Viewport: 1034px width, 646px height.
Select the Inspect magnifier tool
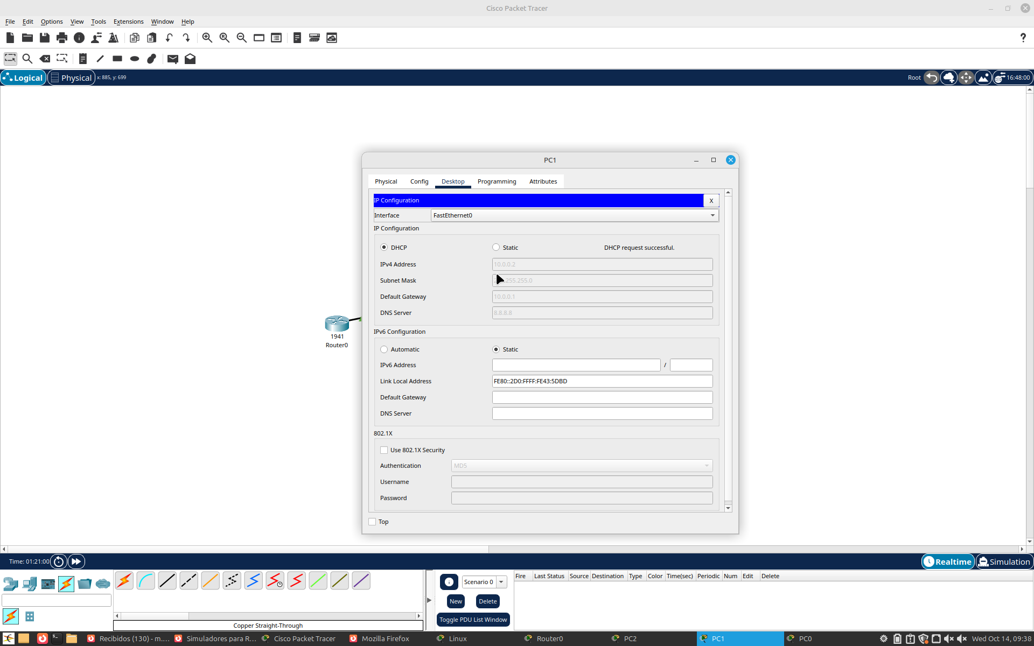[27, 59]
